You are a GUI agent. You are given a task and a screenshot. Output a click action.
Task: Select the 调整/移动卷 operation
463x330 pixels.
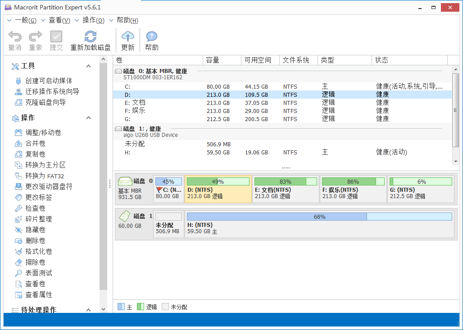[42, 132]
